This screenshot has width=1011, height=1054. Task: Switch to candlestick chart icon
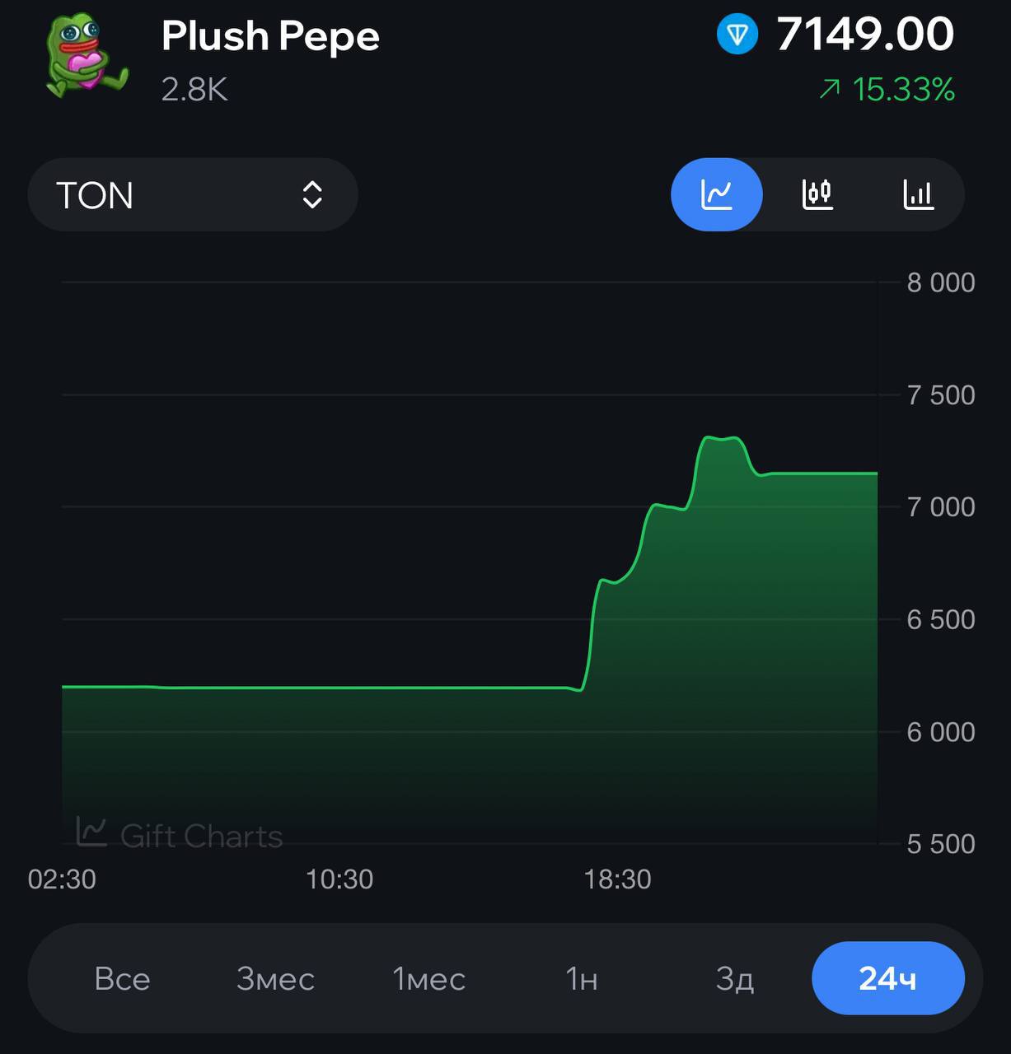pos(817,195)
